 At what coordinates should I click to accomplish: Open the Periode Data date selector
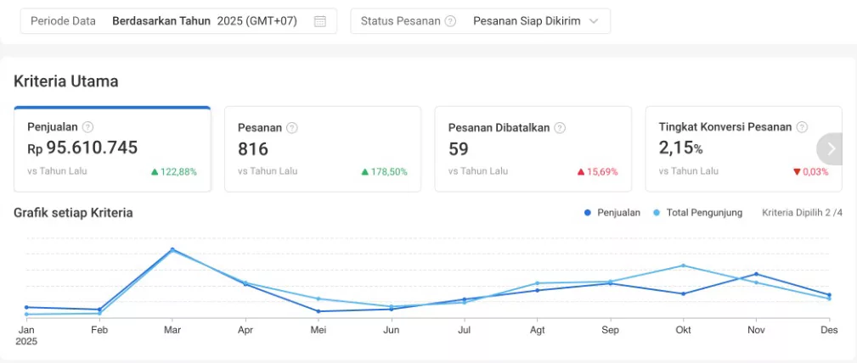click(x=178, y=21)
